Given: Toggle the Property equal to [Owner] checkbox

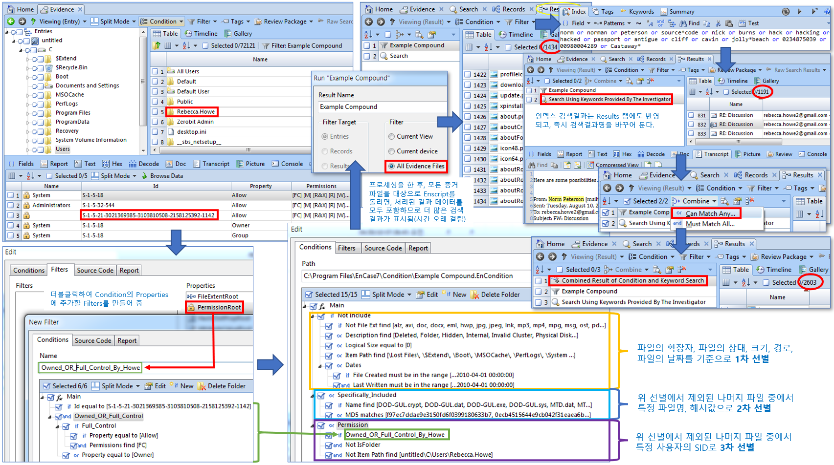Looking at the screenshot, I should pos(66,455).
